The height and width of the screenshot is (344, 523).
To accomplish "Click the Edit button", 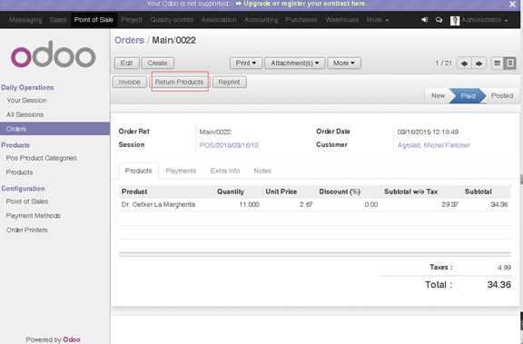I will pyautogui.click(x=126, y=63).
